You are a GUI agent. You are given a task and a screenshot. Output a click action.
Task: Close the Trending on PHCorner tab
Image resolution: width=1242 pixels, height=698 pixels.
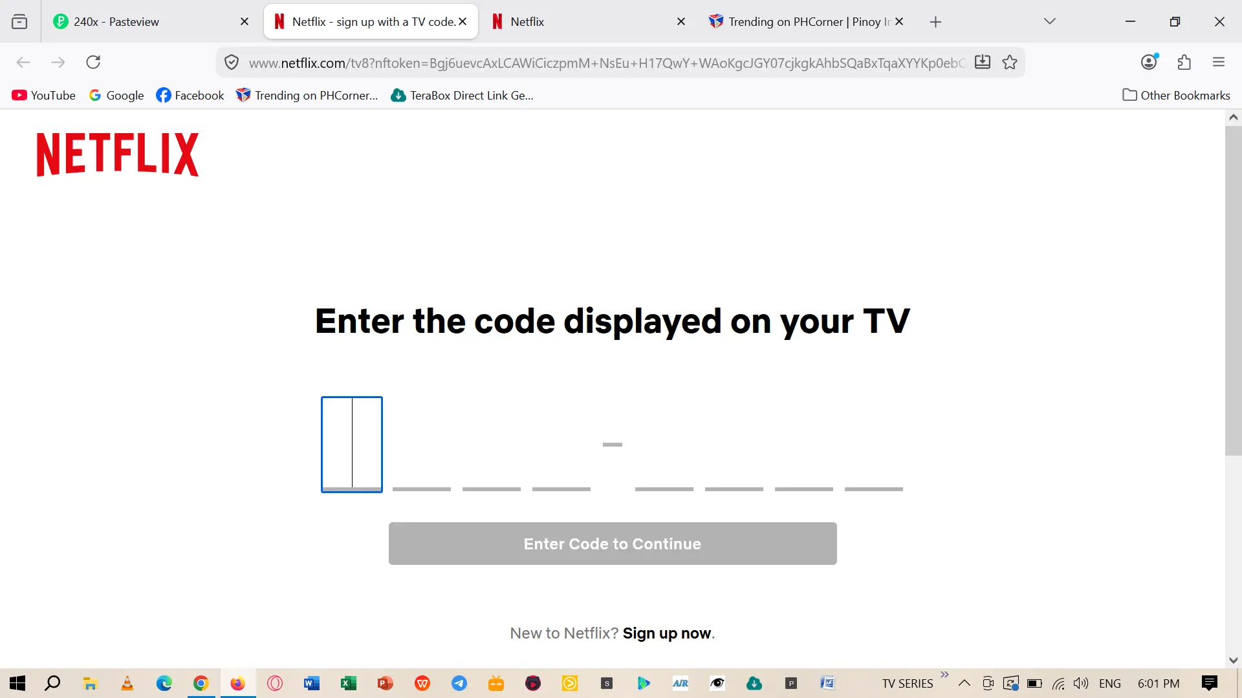coord(899,21)
